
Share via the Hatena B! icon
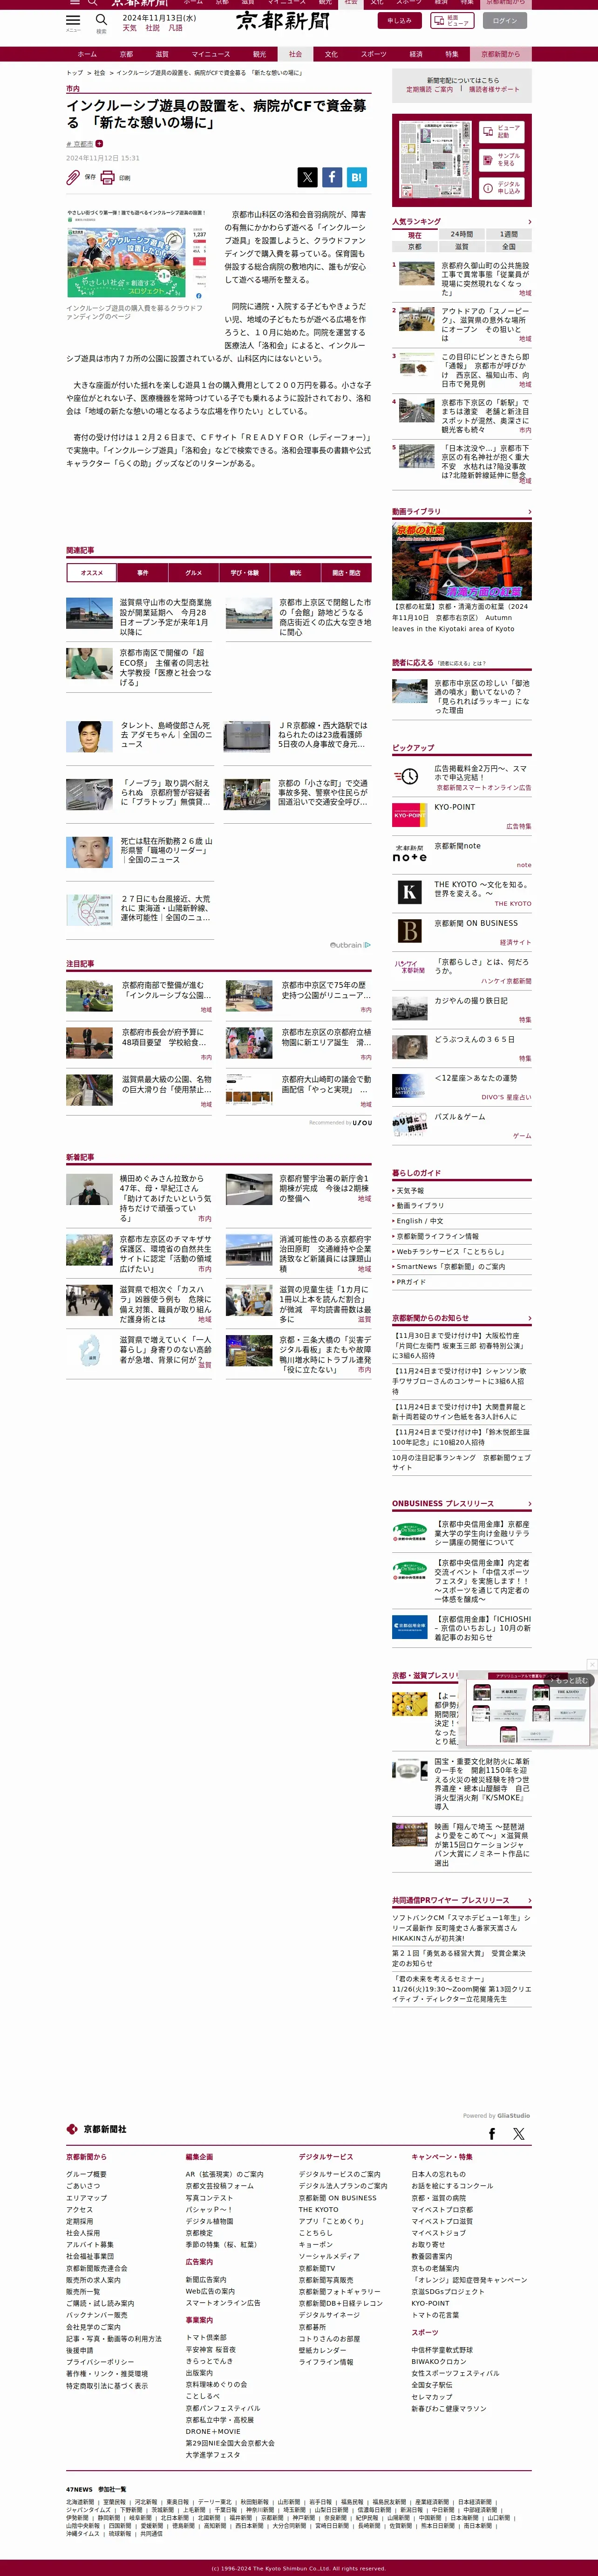coord(356,177)
